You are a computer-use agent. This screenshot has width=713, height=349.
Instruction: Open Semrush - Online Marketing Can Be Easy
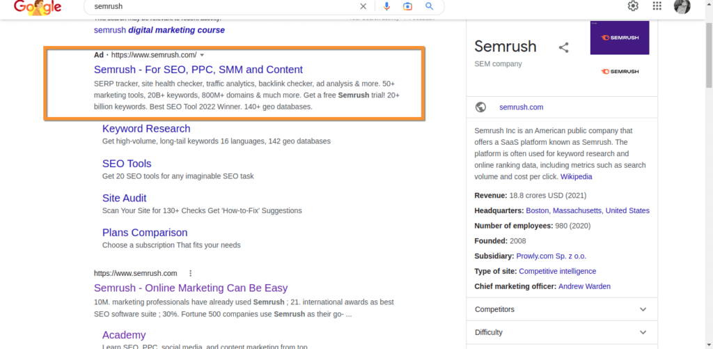coord(191,288)
